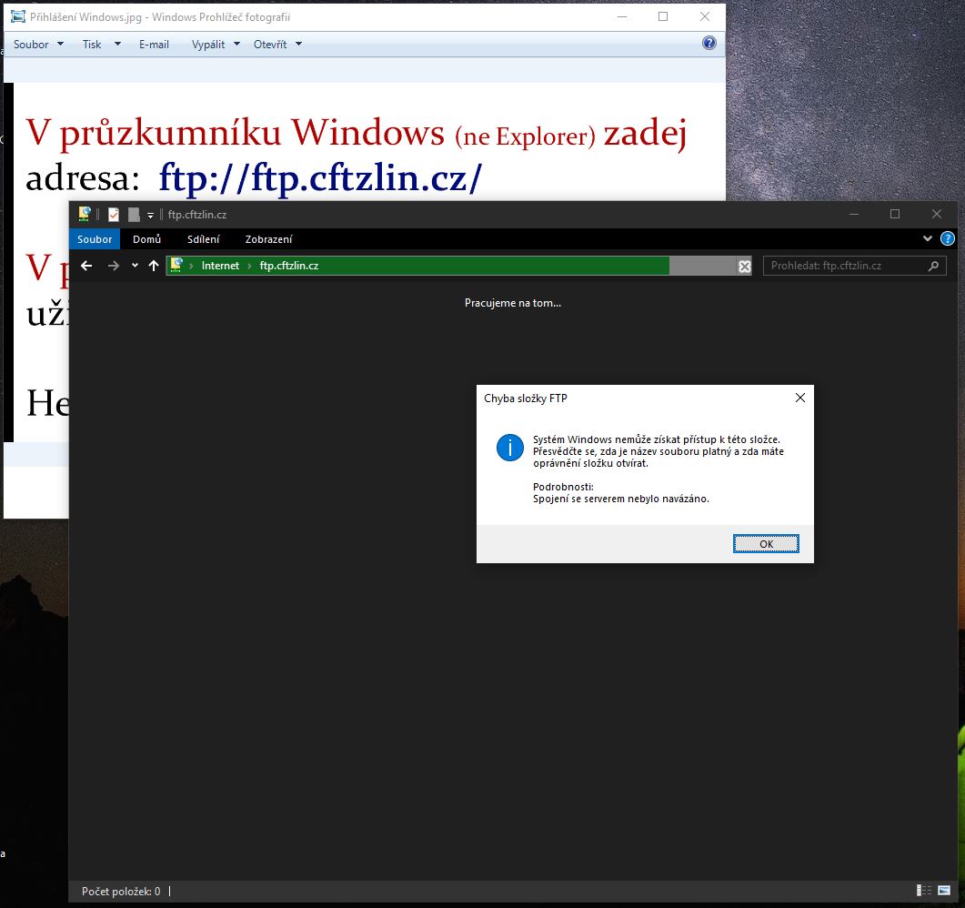Open the Customize Quick Access Toolbar dropdown
The image size is (965, 908).
tap(150, 215)
